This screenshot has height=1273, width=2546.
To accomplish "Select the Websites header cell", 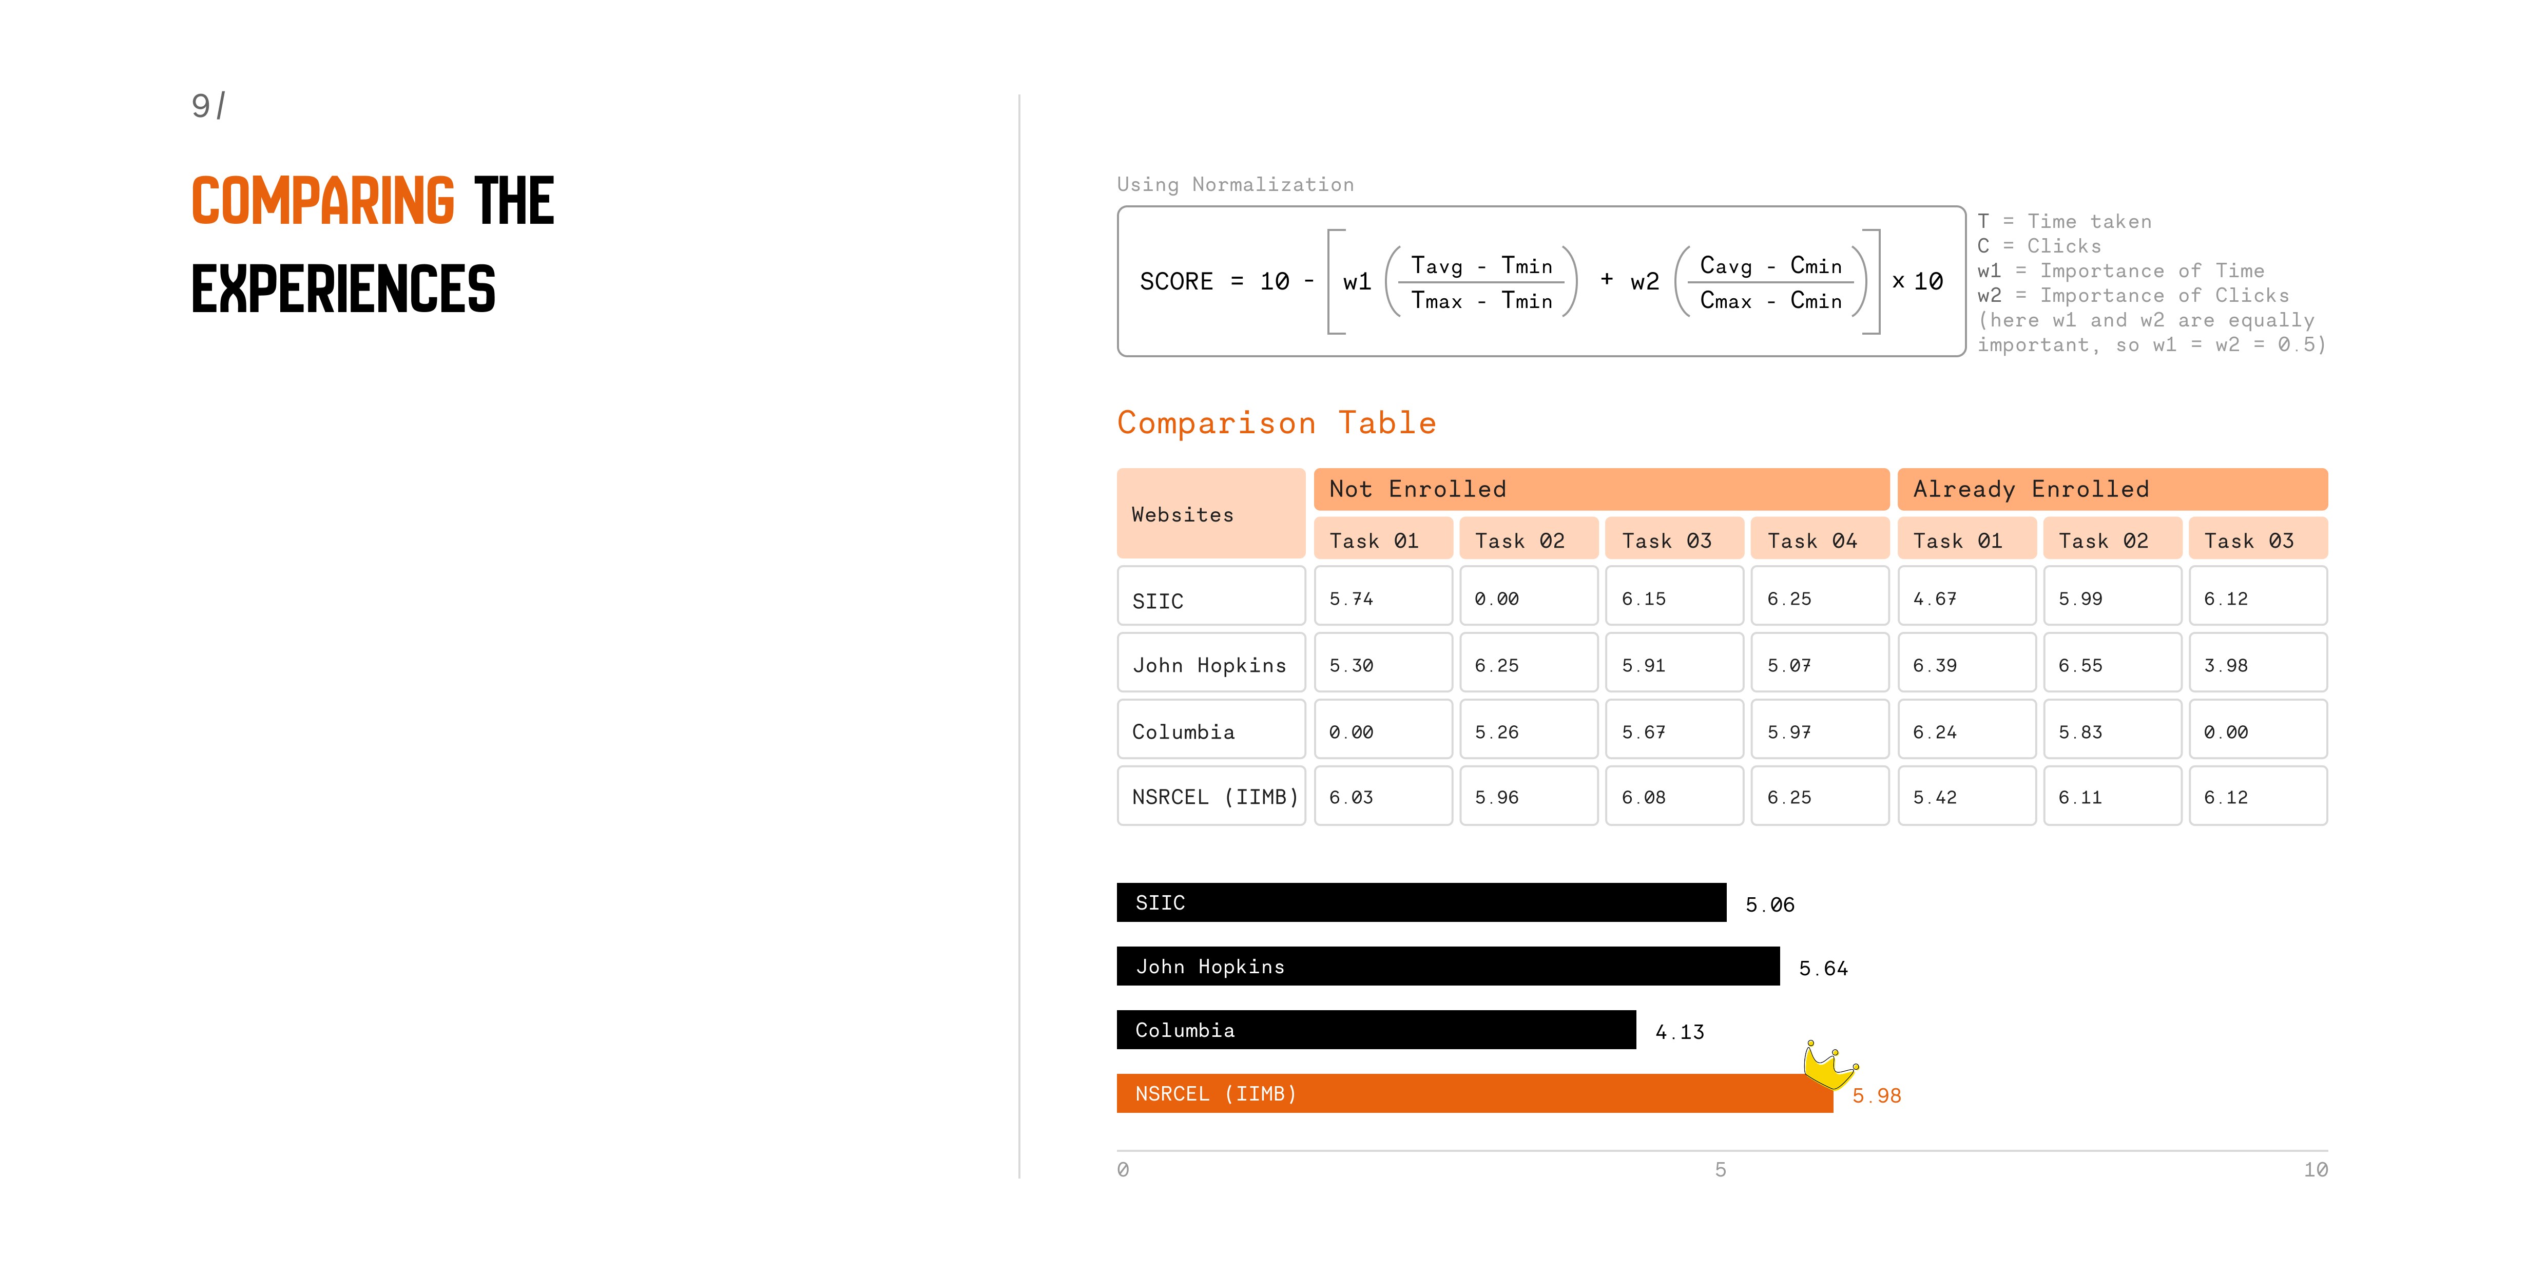I will 1211,514.
